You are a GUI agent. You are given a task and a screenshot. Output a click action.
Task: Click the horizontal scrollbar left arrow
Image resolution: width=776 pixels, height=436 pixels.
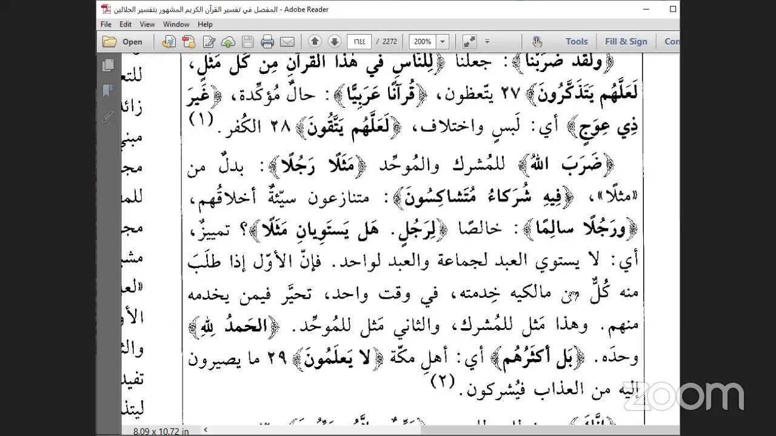(206, 430)
